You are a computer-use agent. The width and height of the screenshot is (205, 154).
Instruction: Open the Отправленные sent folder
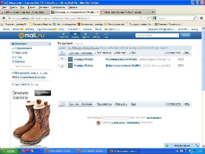[23, 48]
